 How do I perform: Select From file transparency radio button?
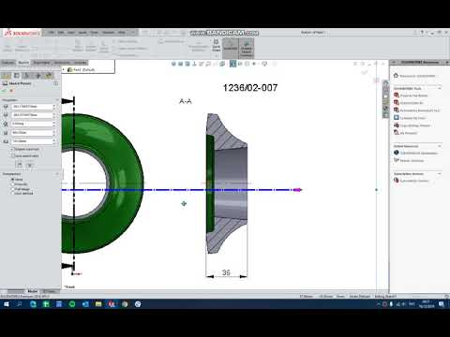tap(13, 184)
